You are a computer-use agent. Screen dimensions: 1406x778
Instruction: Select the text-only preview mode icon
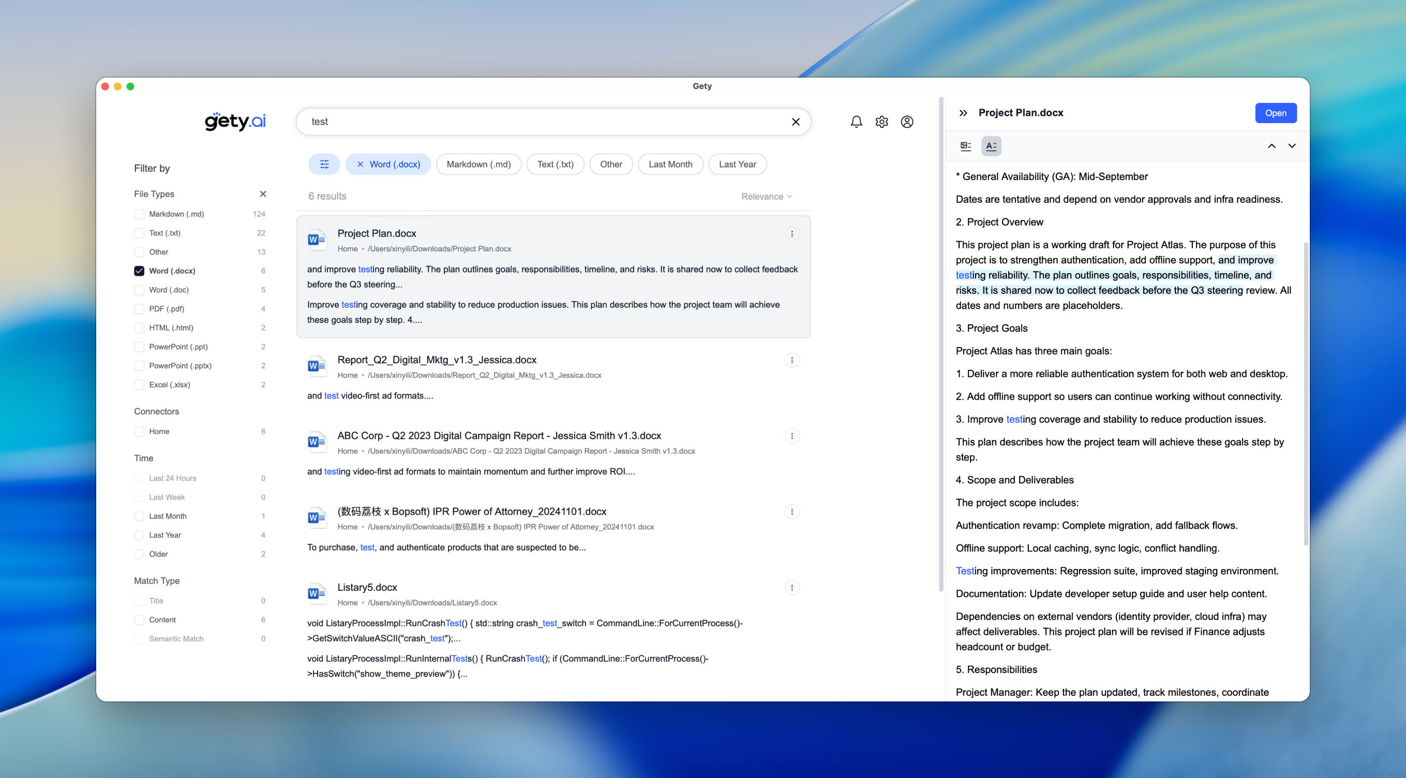(x=991, y=146)
